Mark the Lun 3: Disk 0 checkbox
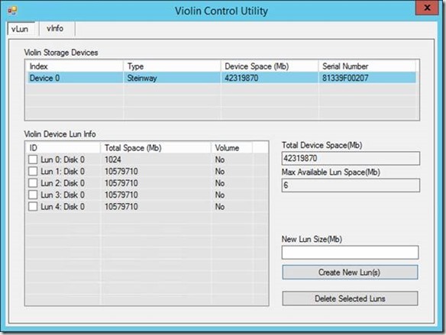This screenshot has width=446, height=335. [33, 195]
